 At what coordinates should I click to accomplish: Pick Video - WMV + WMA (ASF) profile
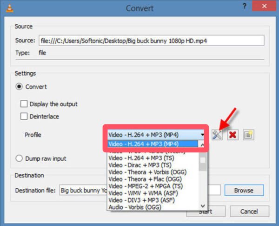click(142, 193)
